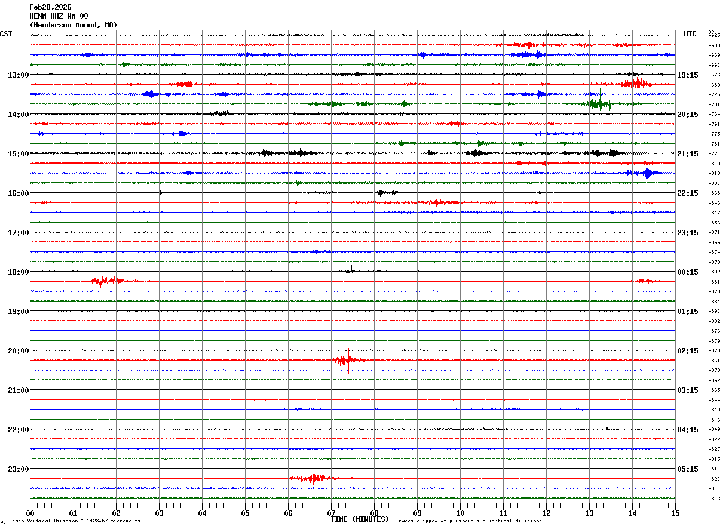Select minute tick label 09
This screenshot has height=529, width=723.
417,513
